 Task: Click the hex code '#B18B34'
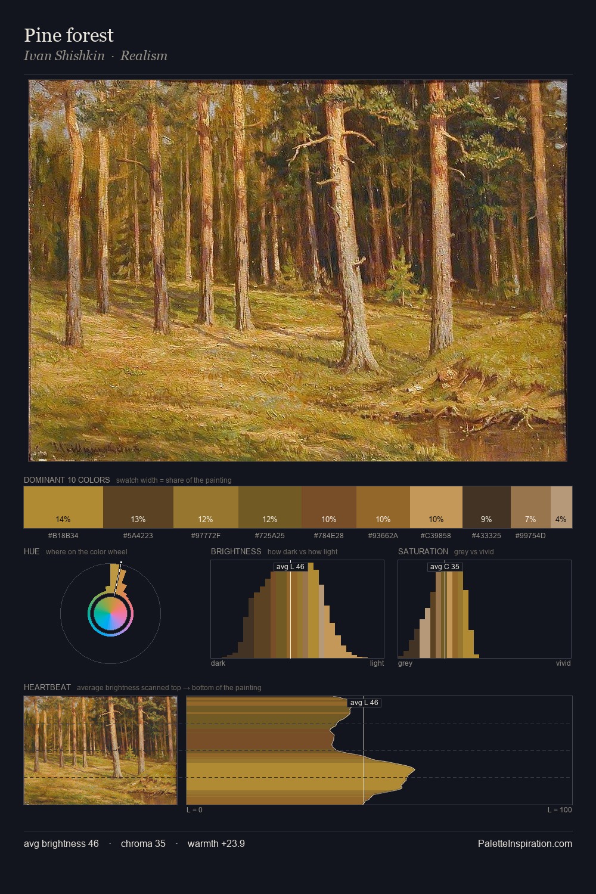click(63, 535)
